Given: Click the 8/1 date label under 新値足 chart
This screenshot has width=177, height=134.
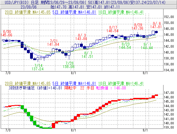Looking at the screenshot, I should (73, 130).
